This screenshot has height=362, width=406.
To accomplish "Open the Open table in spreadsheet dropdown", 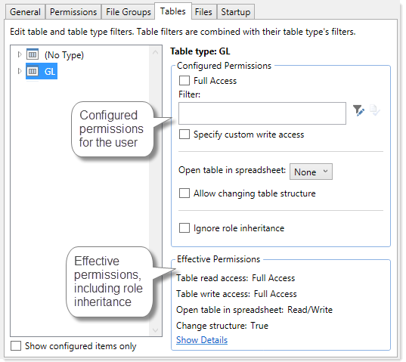I will coord(311,172).
